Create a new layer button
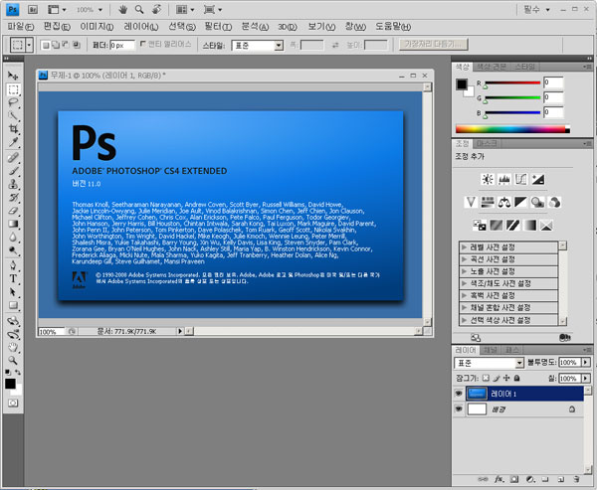 (561, 479)
